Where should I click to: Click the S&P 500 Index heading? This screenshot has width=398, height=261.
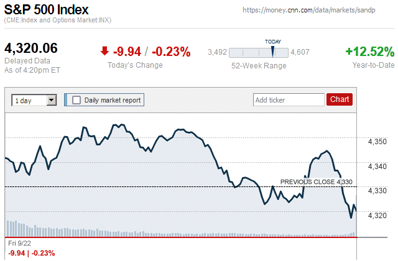pyautogui.click(x=46, y=11)
